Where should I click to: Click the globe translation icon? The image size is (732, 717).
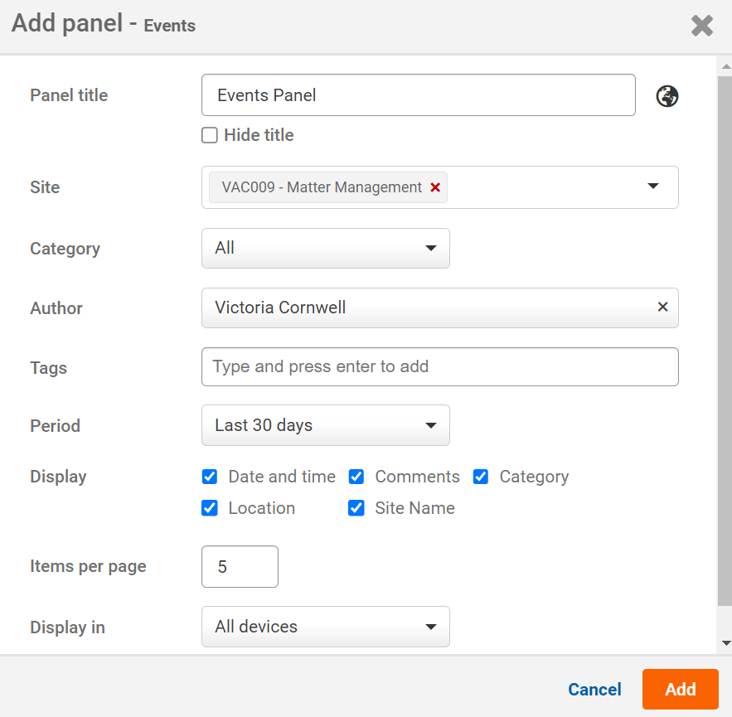pos(667,96)
